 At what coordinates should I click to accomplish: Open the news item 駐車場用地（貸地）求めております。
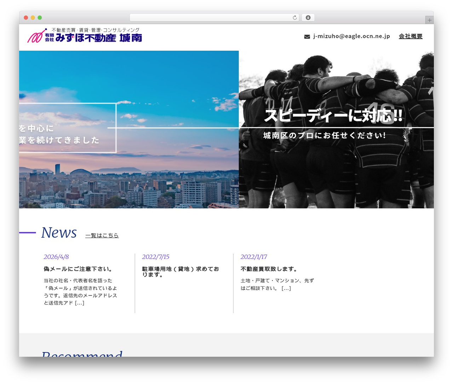[x=181, y=272]
